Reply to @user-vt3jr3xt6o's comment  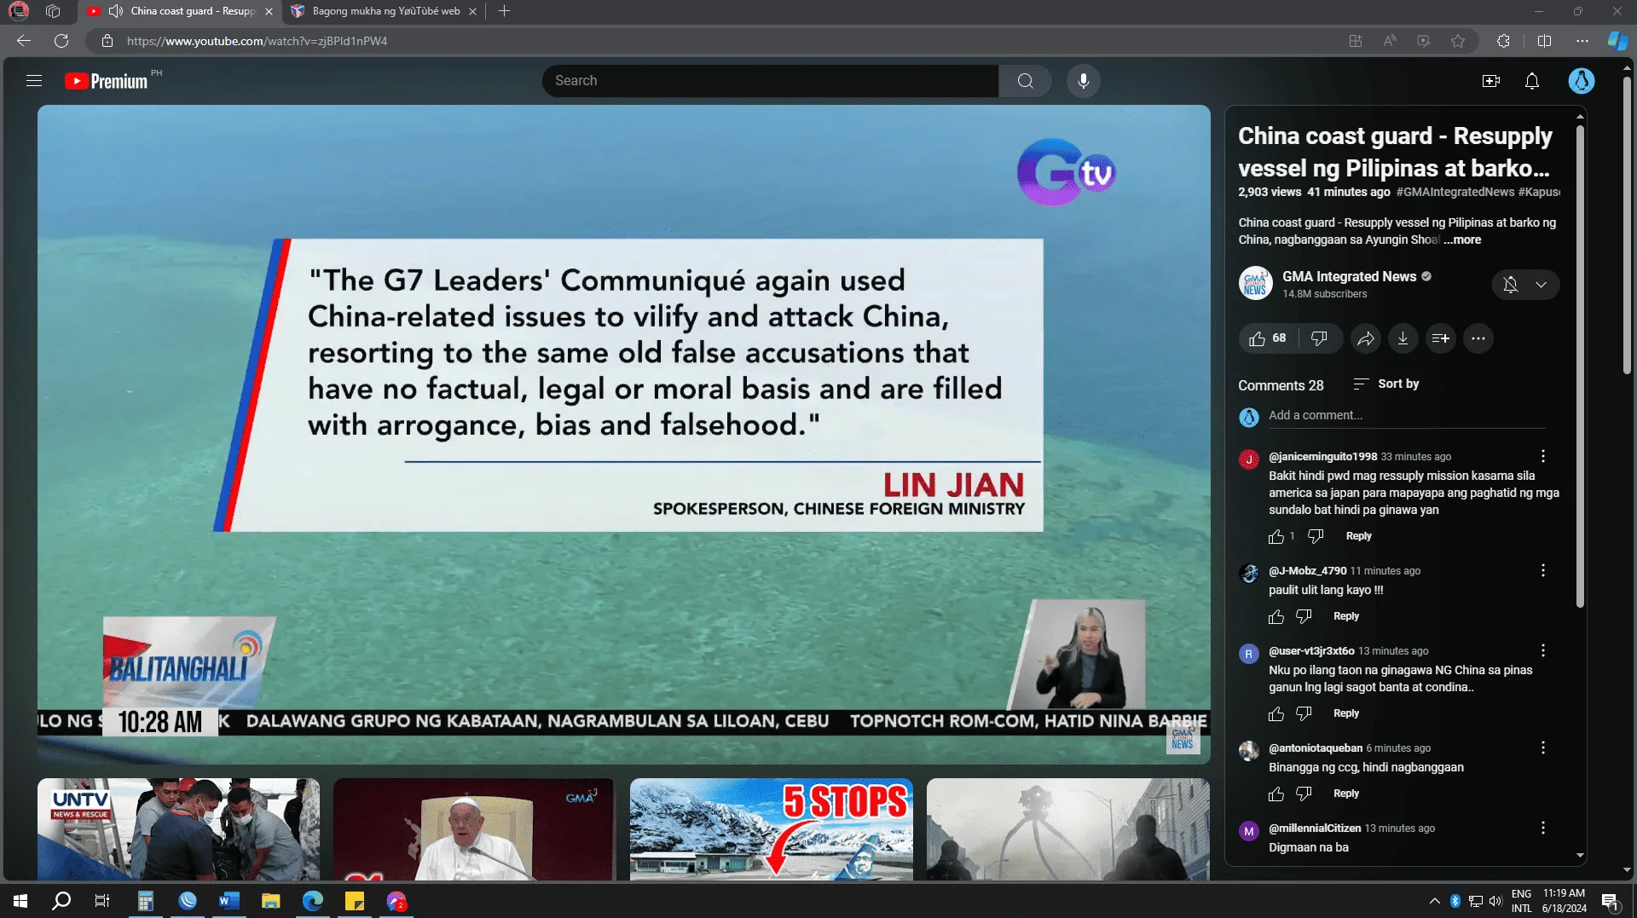(x=1346, y=713)
